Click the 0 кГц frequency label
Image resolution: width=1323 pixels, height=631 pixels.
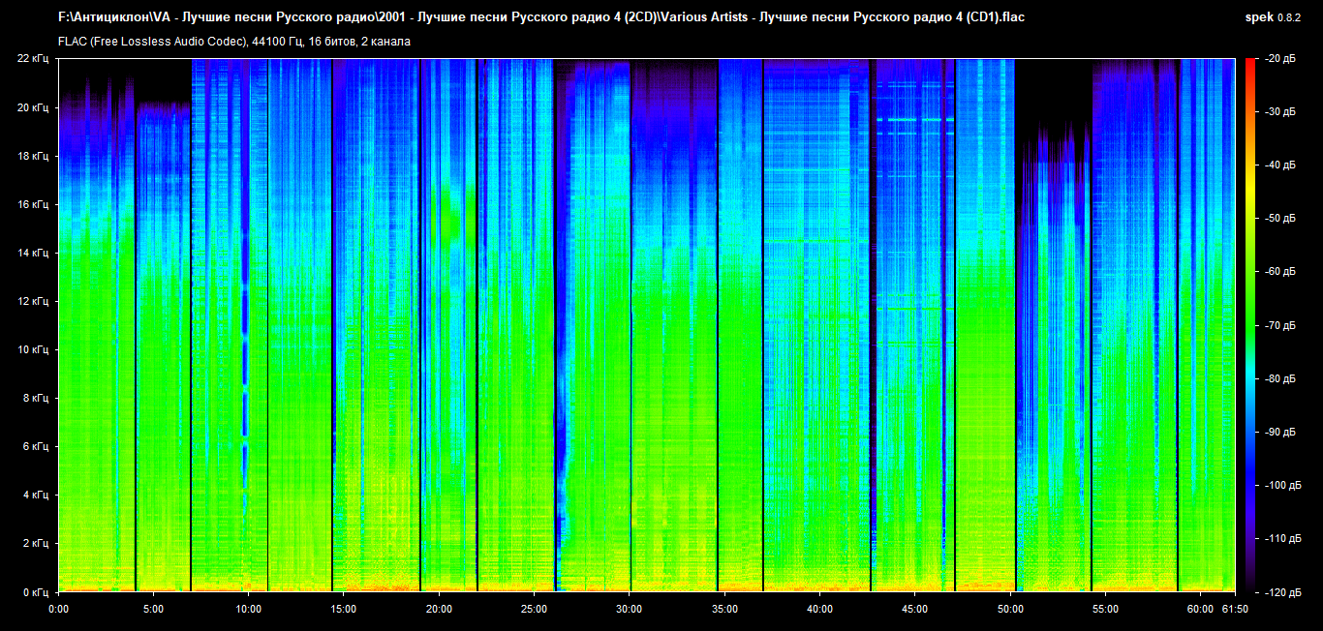click(37, 591)
